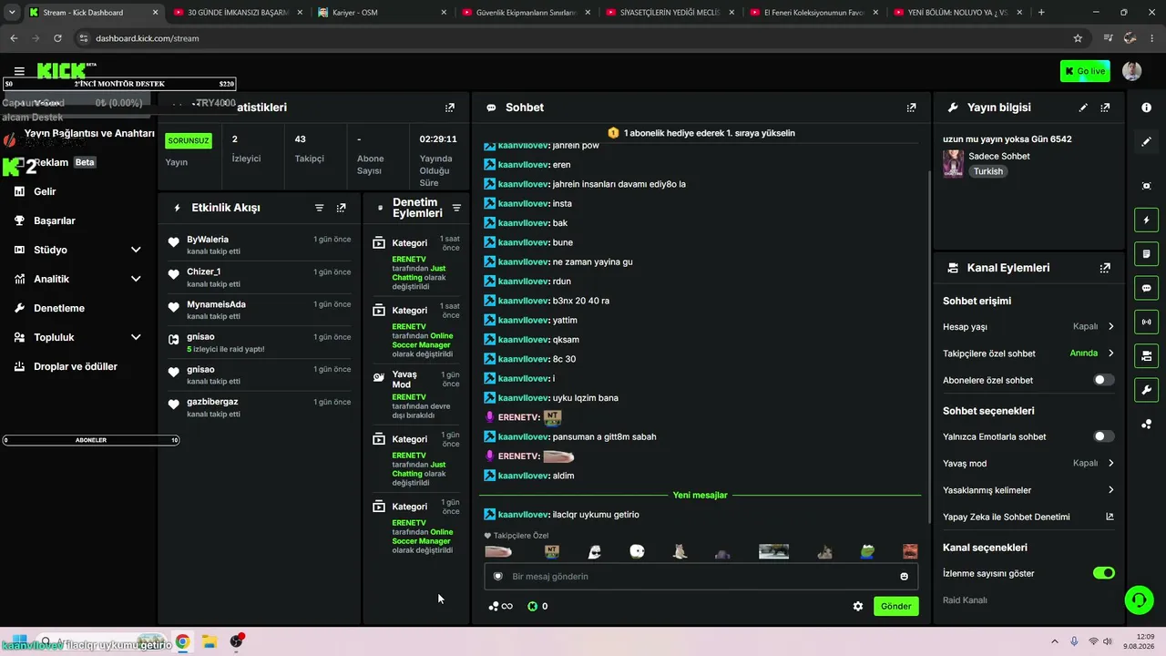Screen dimensions: 1166x656
Task: Open Chrome from the taskbar
Action: click(x=182, y=641)
